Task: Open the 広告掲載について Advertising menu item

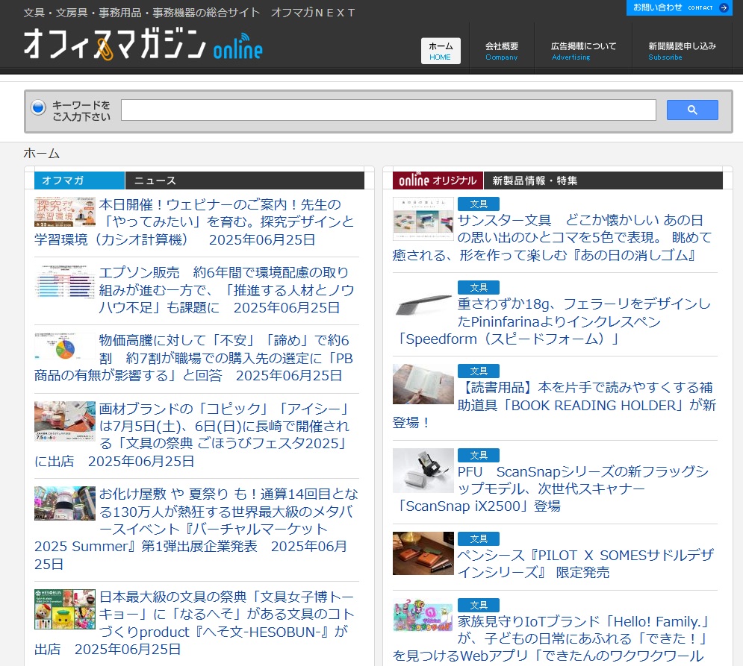Action: pos(583,51)
